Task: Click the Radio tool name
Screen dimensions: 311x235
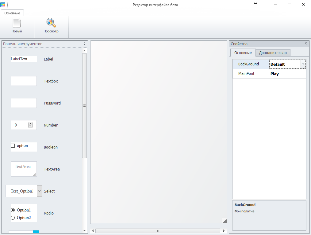Action: tap(48, 213)
